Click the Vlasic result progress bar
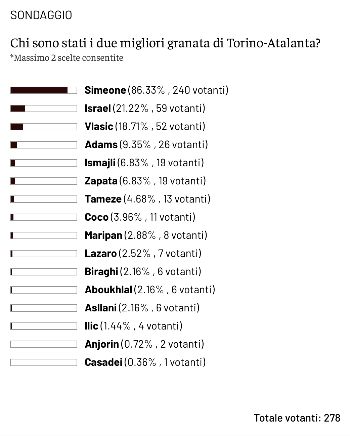The width and height of the screenshot is (350, 436). click(44, 127)
